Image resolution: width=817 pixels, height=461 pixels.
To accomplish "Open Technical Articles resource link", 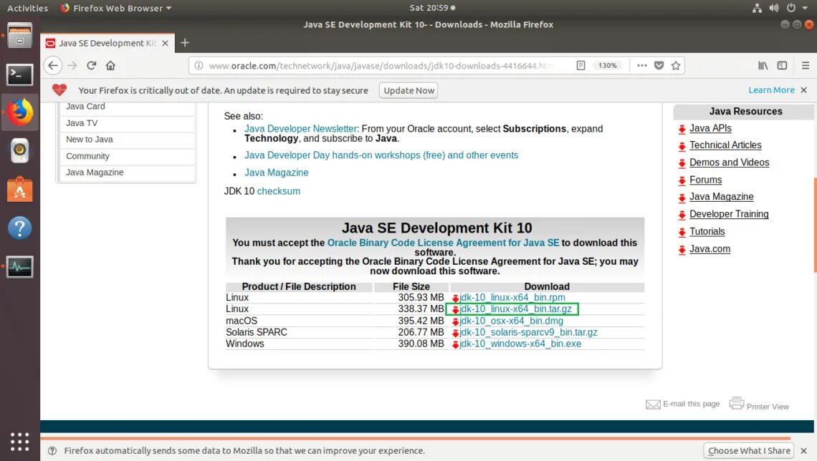I will 725,145.
